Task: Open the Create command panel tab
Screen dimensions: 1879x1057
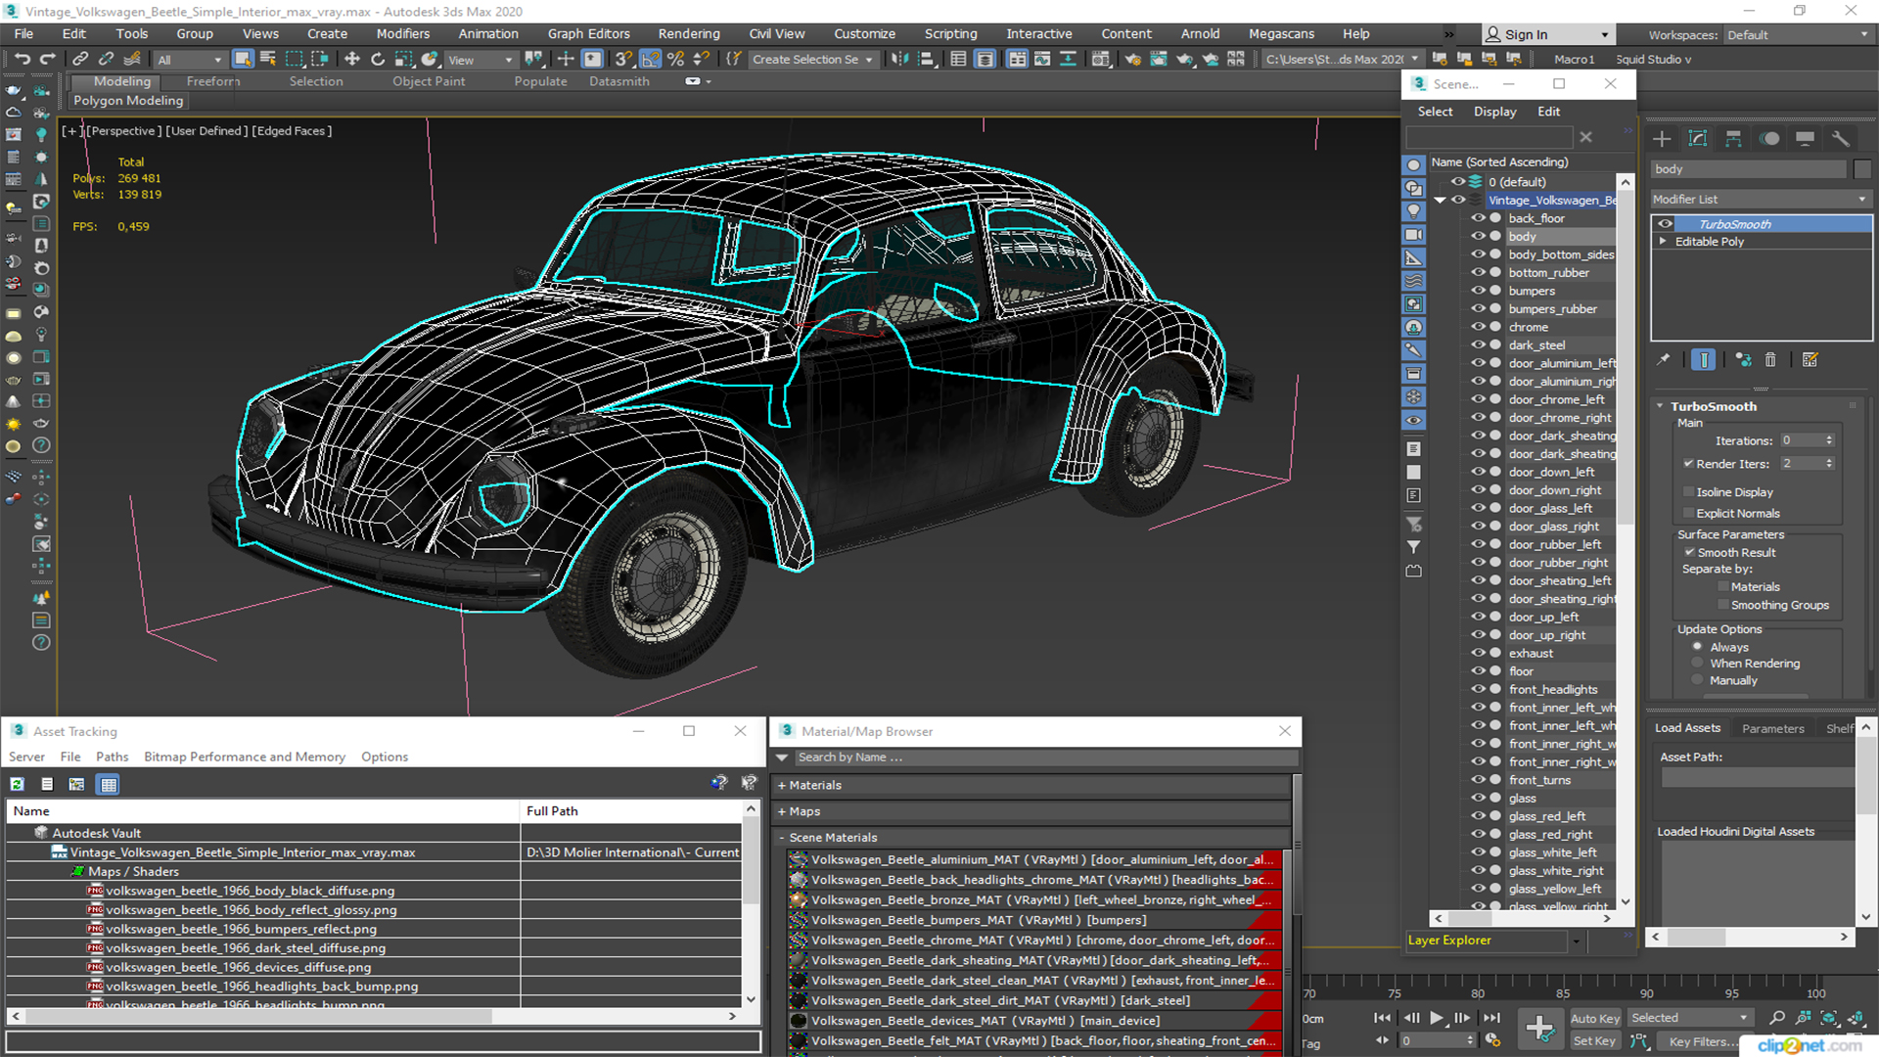Action: coord(1662,138)
